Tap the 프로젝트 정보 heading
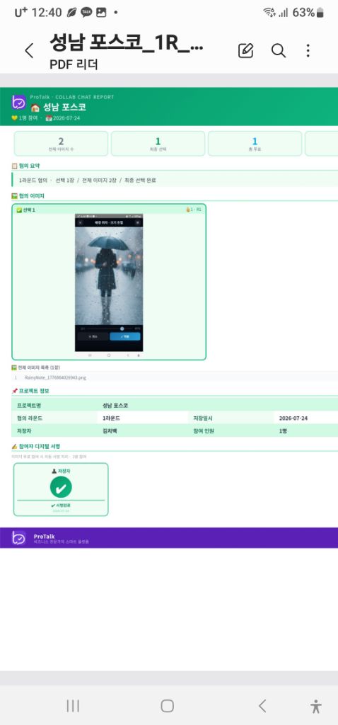Screen dimensions: 338x725 pyautogui.click(x=34, y=391)
